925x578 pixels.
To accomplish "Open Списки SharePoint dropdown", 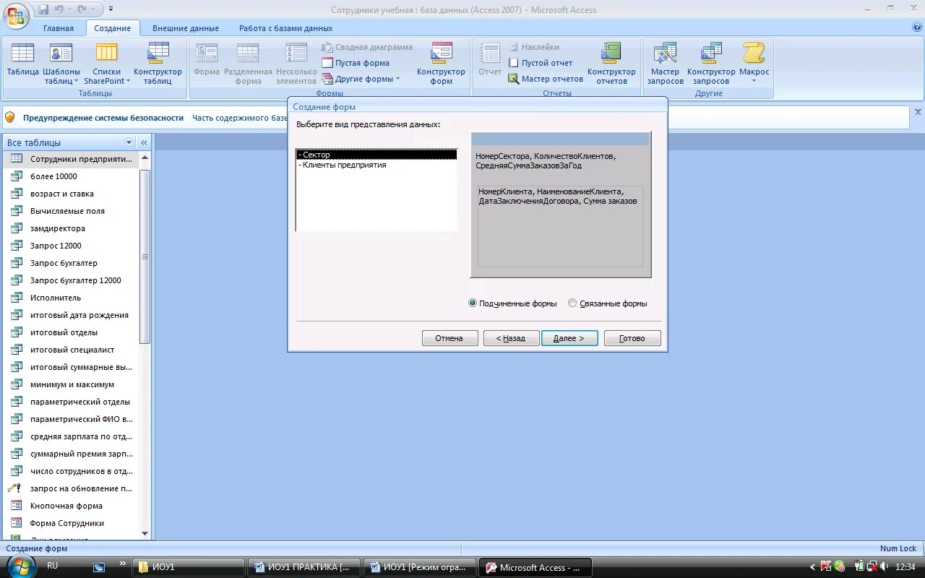I will [107, 64].
